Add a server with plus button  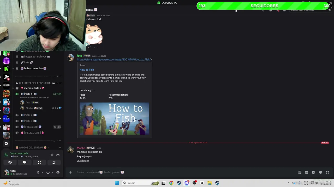point(6,143)
